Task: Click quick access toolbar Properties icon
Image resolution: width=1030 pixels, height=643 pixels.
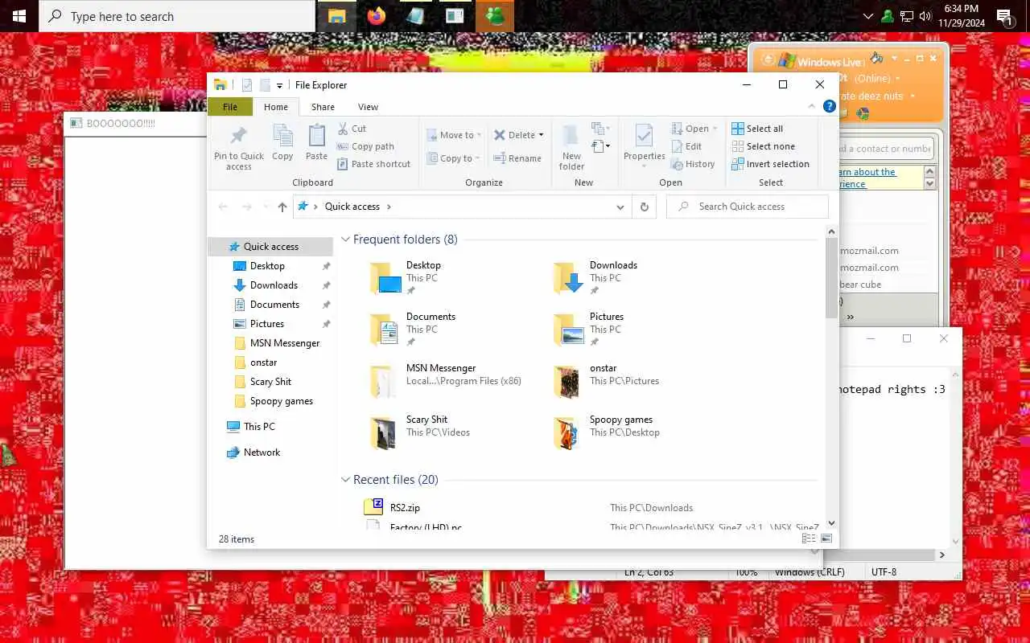Action: pos(247,85)
